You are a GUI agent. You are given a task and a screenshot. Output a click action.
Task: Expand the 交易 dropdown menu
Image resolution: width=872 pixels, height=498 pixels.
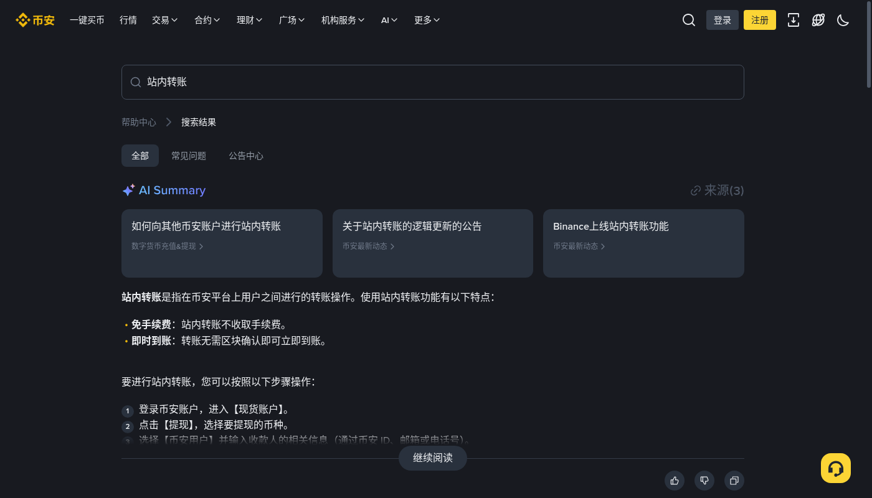[165, 20]
